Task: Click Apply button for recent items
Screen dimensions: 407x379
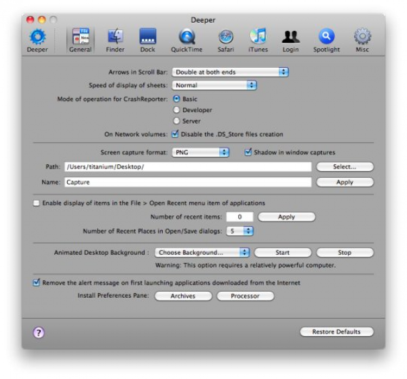Action: coord(287,217)
